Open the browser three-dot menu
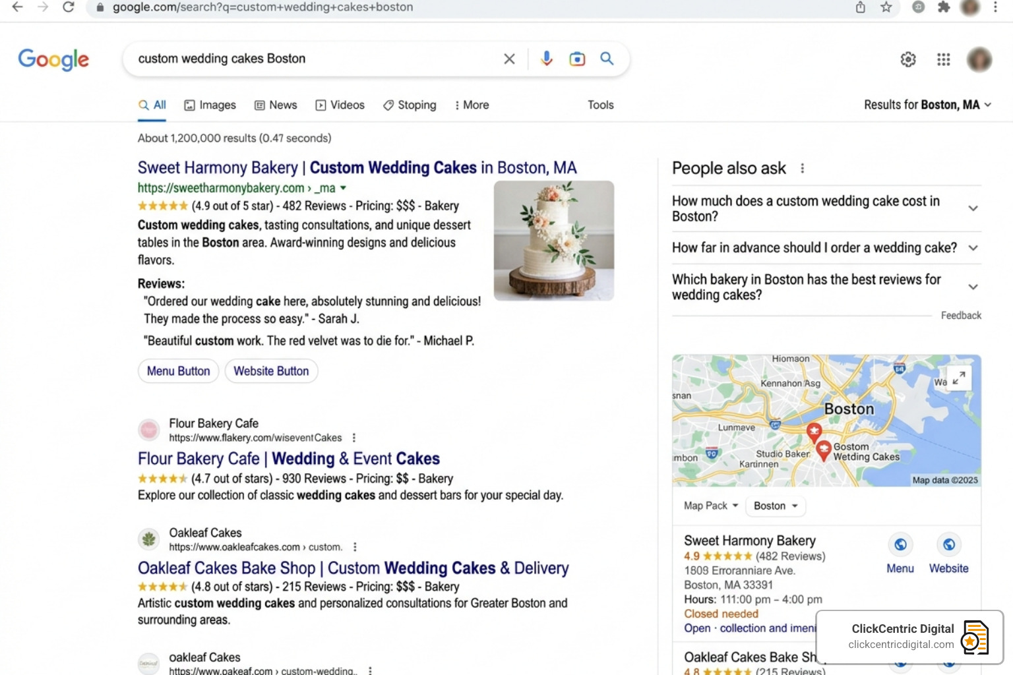 996,7
